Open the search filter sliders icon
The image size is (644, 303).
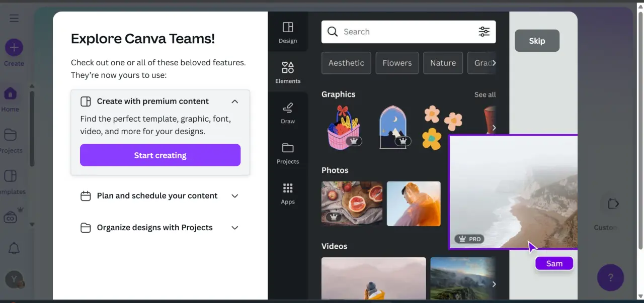coord(484,32)
